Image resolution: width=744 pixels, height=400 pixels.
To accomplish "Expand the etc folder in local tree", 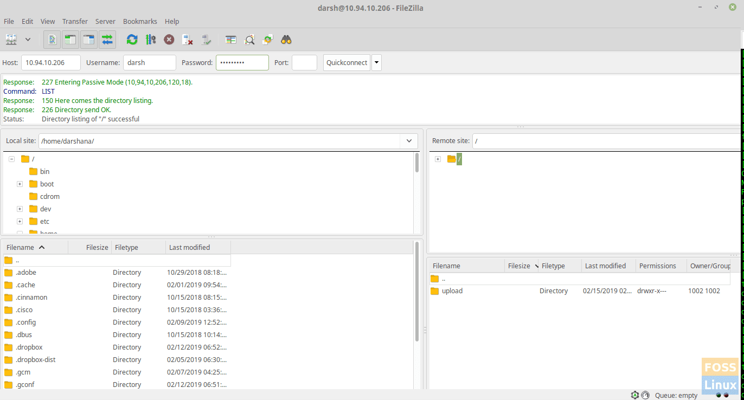I will pos(20,221).
